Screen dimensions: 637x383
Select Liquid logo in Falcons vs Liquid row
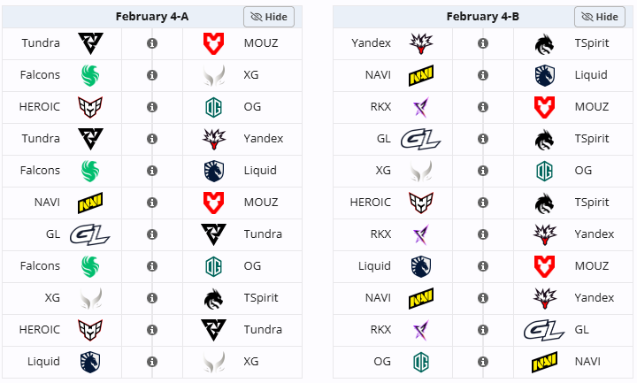tap(213, 171)
